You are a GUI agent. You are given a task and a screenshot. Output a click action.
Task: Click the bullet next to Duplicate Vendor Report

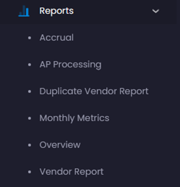[x=29, y=92]
